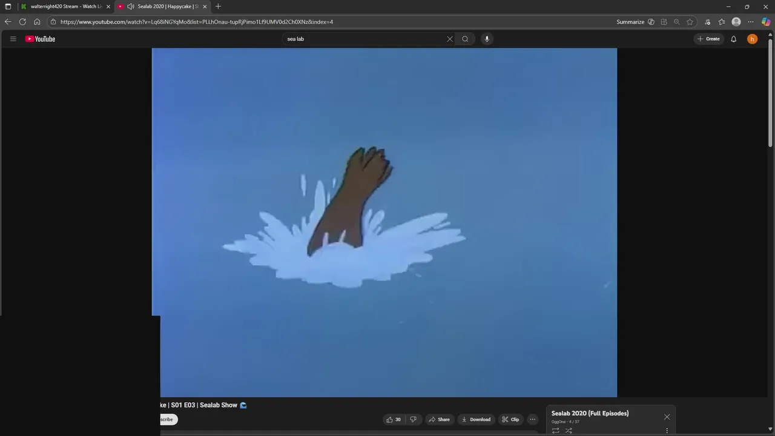This screenshot has height=436, width=775.
Task: Open the tab actions menu icon
Action: point(8,6)
